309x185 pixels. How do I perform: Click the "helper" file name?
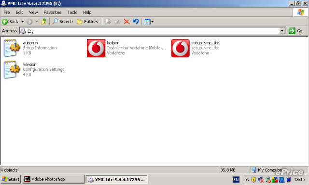pyautogui.click(x=112, y=43)
